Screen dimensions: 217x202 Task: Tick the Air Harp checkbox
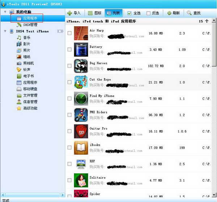(69, 33)
